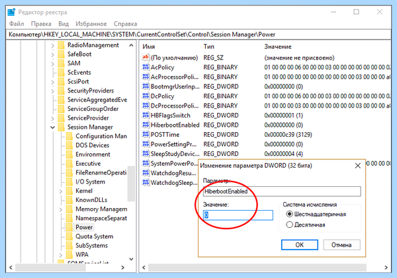Select the Configuration Manager tree item
This screenshot has width=397, height=278.
[x=101, y=136]
